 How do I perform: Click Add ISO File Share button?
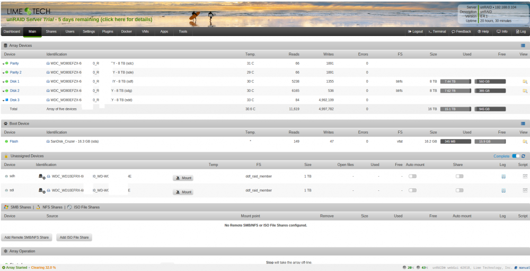[74, 238]
